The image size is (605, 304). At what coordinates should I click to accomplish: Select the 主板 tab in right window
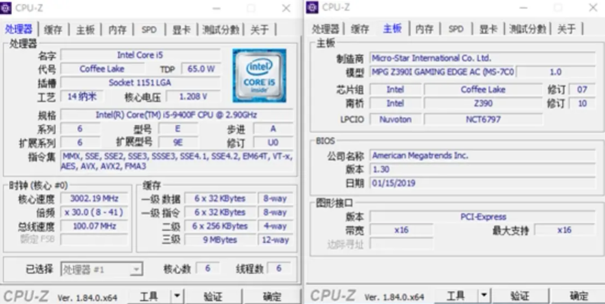point(392,28)
